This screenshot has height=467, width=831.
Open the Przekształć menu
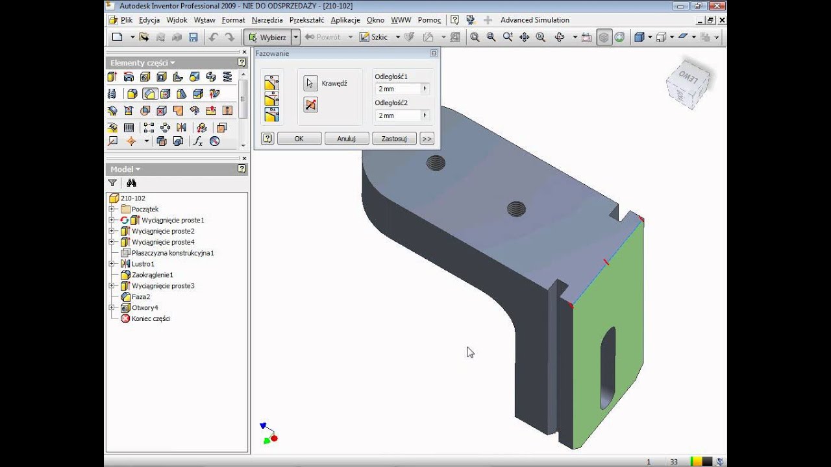[306, 20]
